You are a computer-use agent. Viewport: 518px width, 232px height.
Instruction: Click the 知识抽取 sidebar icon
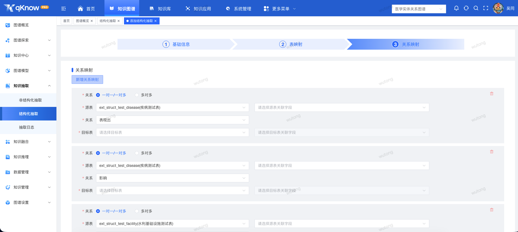tap(8, 86)
